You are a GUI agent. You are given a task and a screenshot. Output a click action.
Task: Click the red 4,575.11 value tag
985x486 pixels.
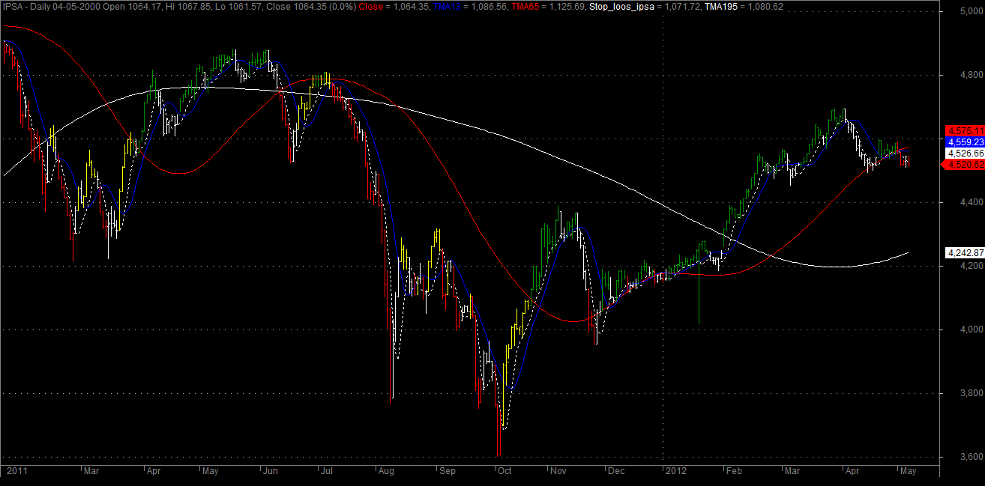point(965,130)
